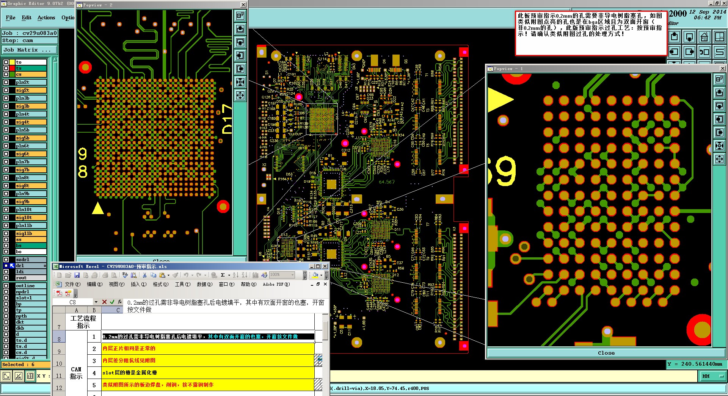Image resolution: width=728 pixels, height=396 pixels.
Task: Open the Actions menu
Action: 46,18
